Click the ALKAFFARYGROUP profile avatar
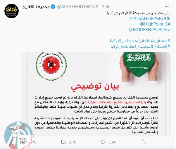Image resolution: width=176 pixels, height=149 pixels. coord(12,11)
